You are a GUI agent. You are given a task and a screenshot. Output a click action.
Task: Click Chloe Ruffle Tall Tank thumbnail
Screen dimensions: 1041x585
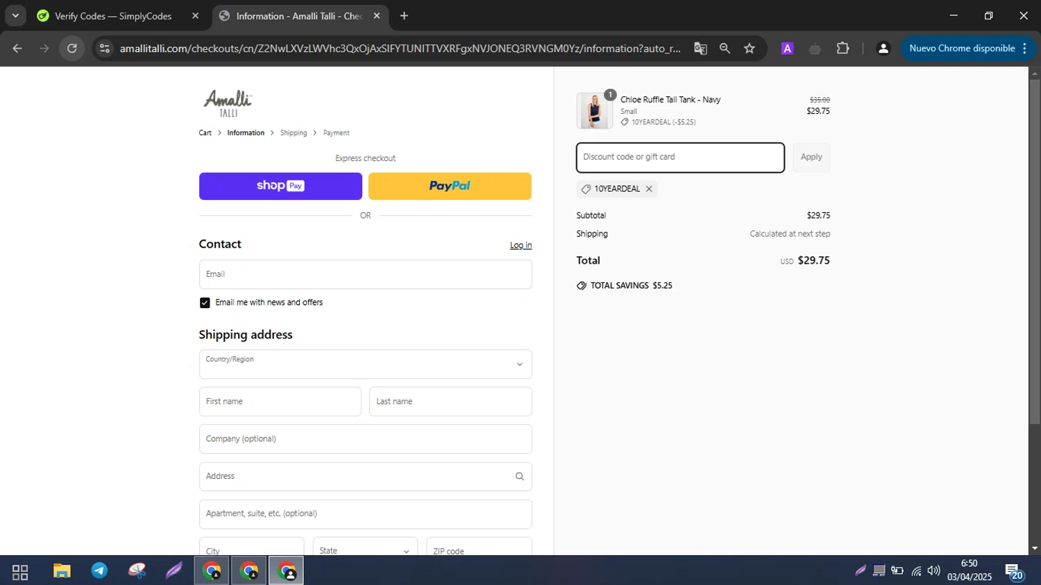[x=595, y=110]
